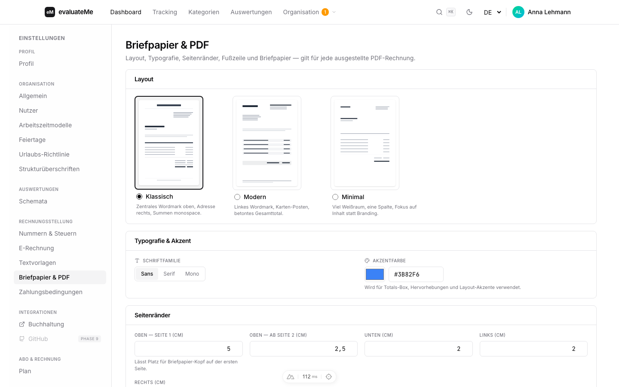
Task: Open E-Rechnung settings
Action: coord(60,248)
